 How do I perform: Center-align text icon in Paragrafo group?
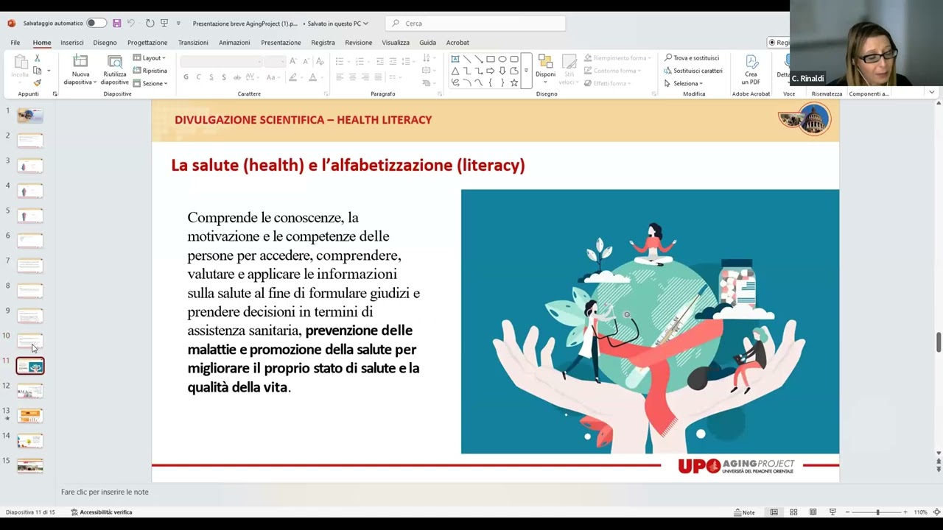(352, 77)
